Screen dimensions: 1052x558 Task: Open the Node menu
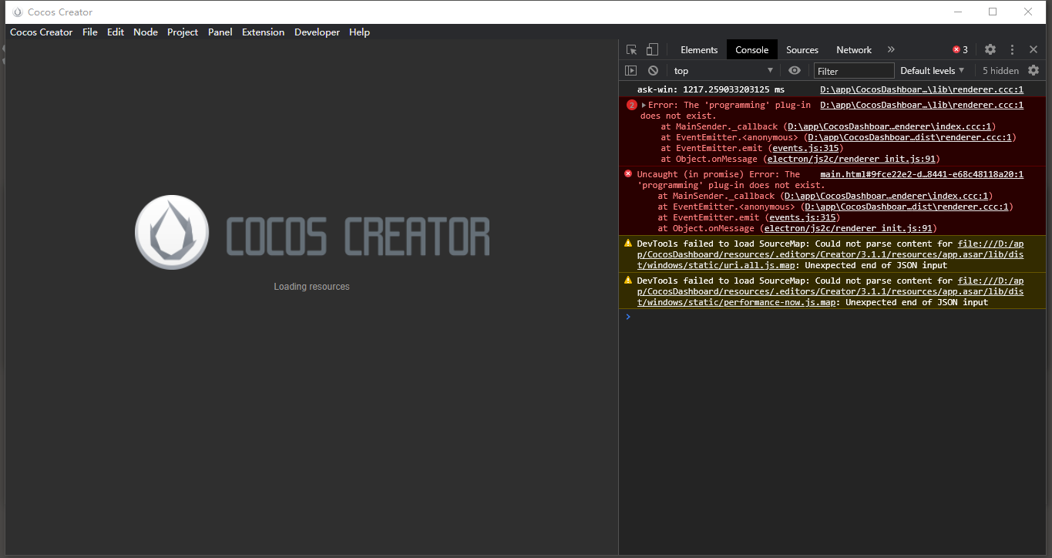pos(146,32)
